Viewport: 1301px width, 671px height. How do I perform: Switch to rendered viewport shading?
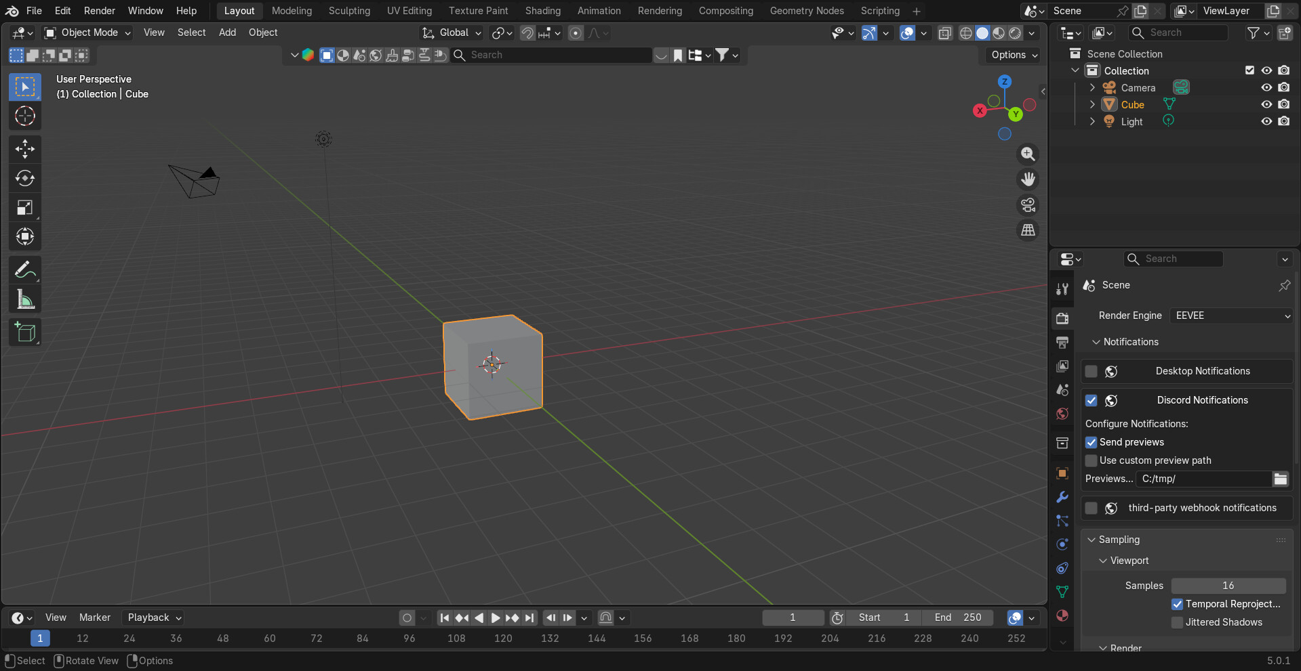pyautogui.click(x=1015, y=33)
